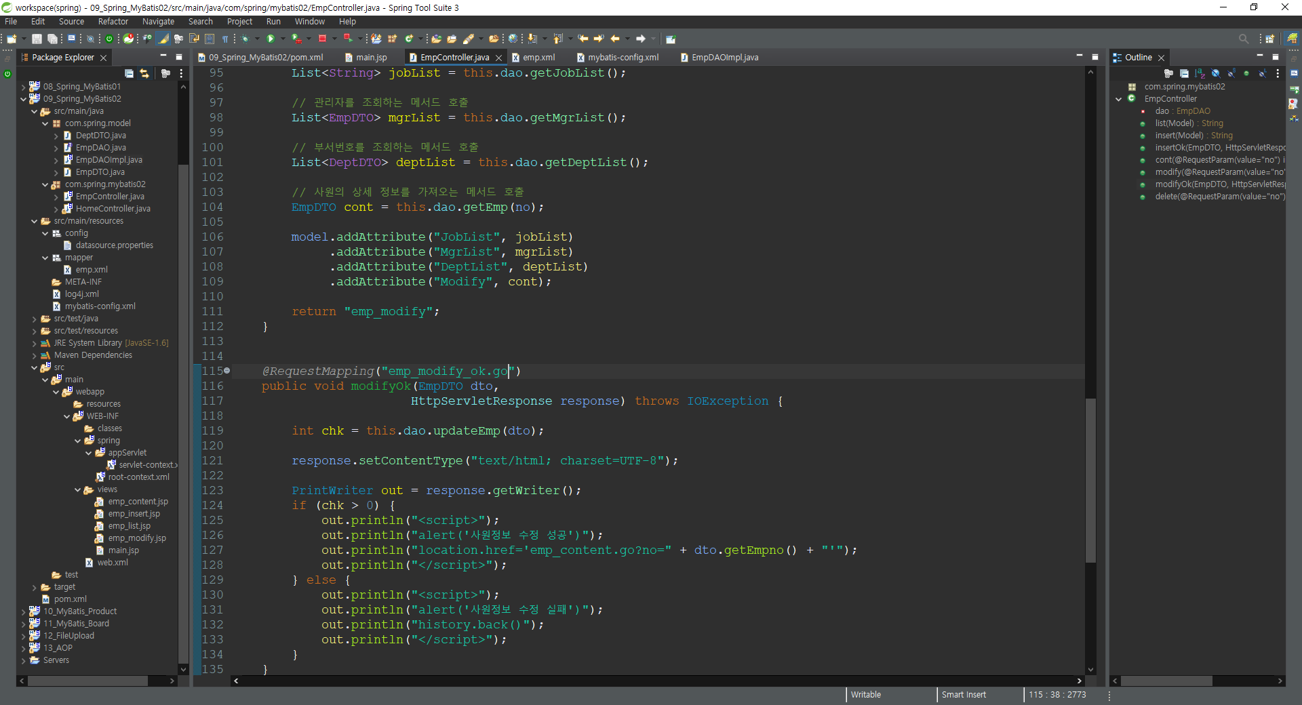Screen dimensions: 1302x705
Task: Switch to the mybatis-config.xml editor tab
Action: 618,58
